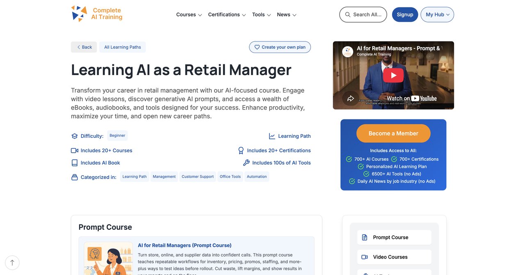Click the wrench icon beside AI Tools
Screen dimensions: 525x275
click(x=246, y=163)
